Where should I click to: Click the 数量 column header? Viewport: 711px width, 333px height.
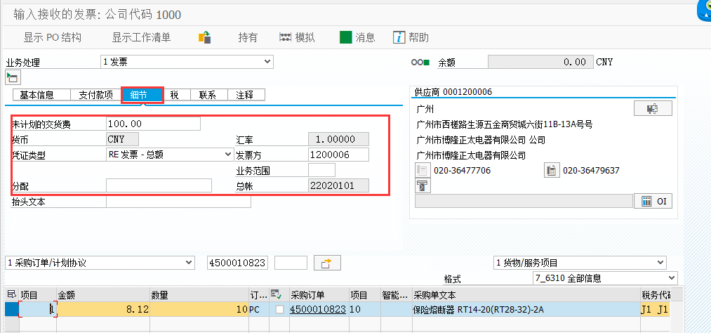199,295
